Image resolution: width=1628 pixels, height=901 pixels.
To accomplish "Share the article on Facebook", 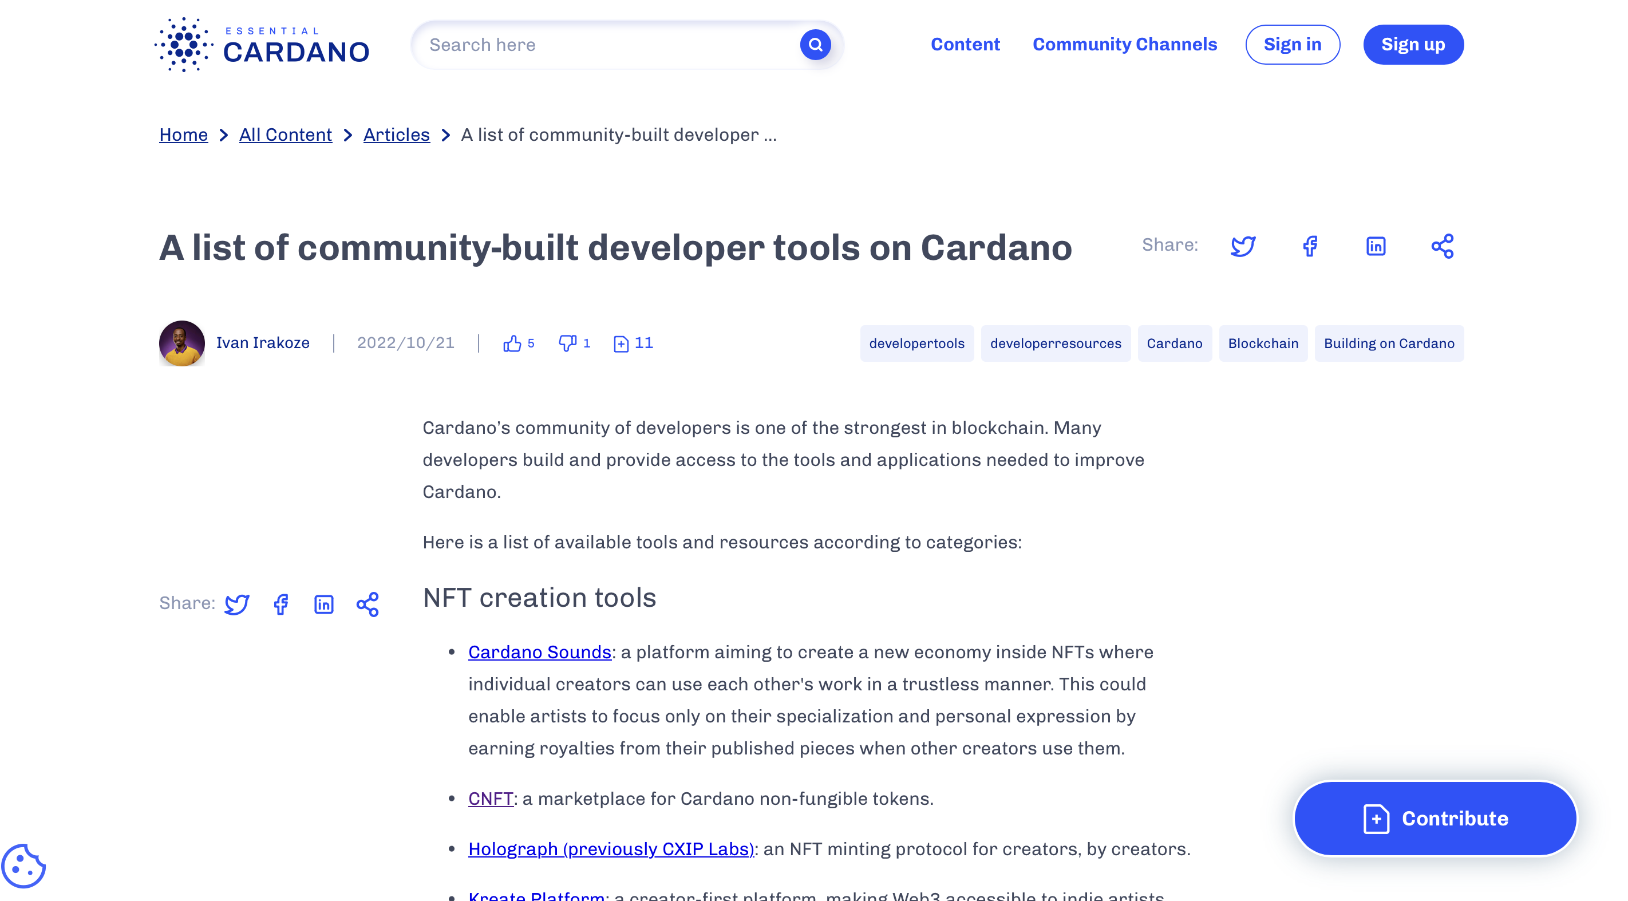I will coord(1310,246).
